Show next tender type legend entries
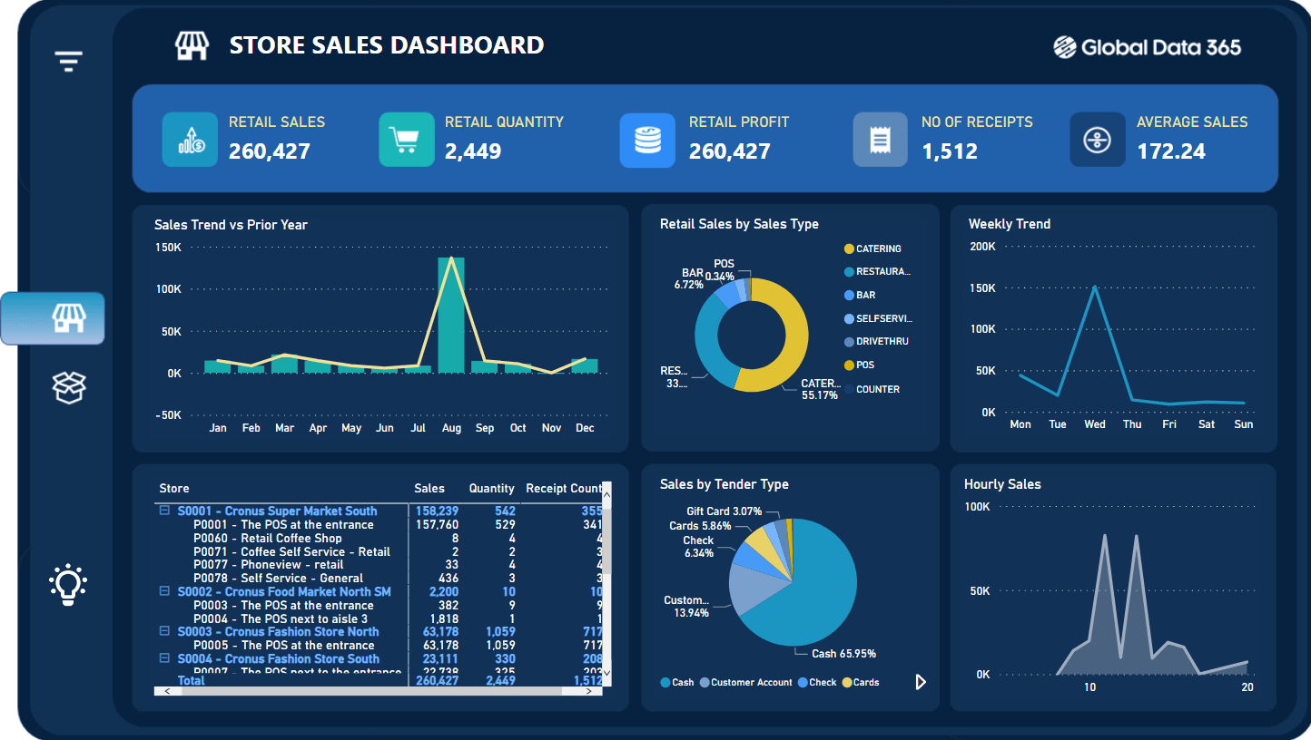Viewport: 1311px width, 740px height. pos(921,682)
